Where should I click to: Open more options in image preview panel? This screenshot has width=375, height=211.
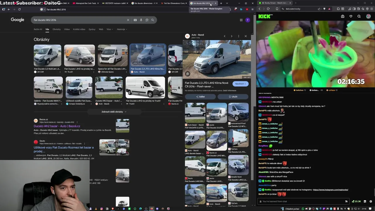coord(238,36)
